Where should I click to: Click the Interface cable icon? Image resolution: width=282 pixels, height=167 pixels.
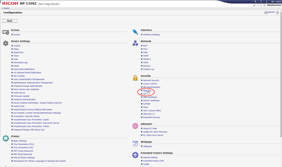pyautogui.click(x=135, y=32)
